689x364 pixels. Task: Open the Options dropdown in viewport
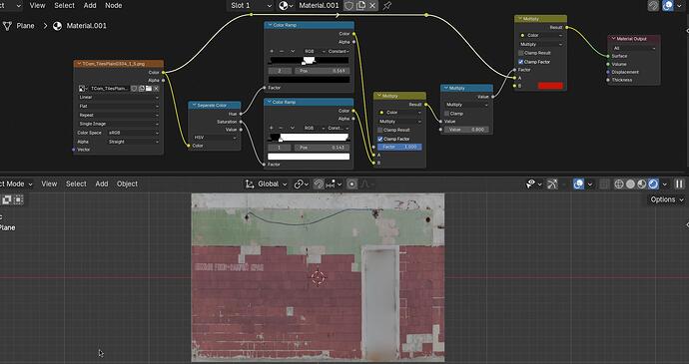coord(666,199)
